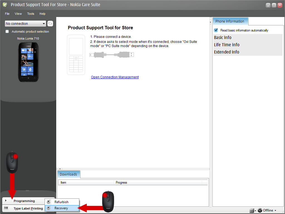Open the Tools menu

click(x=31, y=14)
